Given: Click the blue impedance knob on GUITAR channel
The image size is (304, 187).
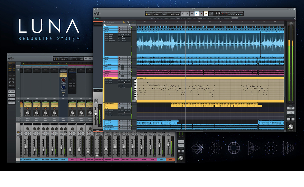Looking at the screenshot, I should [64, 87].
